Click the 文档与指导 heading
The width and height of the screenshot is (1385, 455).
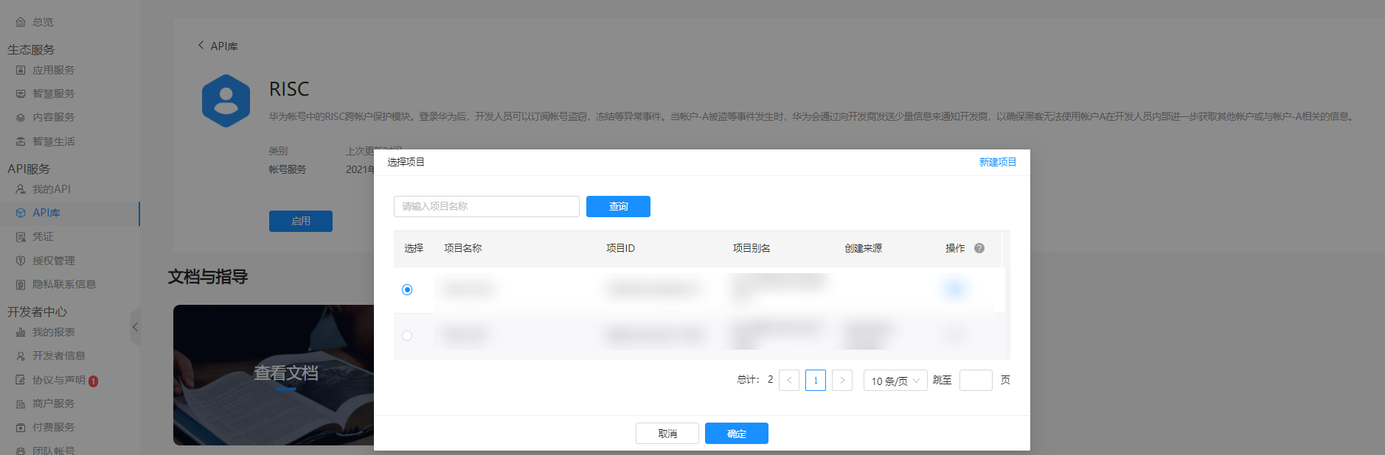pyautogui.click(x=208, y=277)
